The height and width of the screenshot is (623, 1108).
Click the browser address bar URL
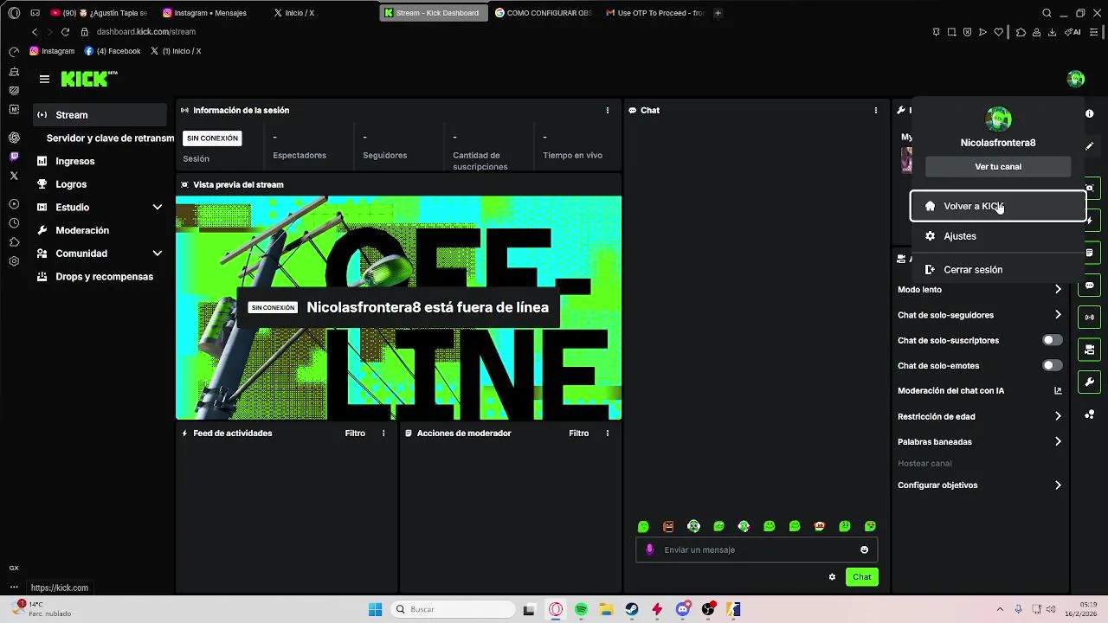pyautogui.click(x=146, y=32)
